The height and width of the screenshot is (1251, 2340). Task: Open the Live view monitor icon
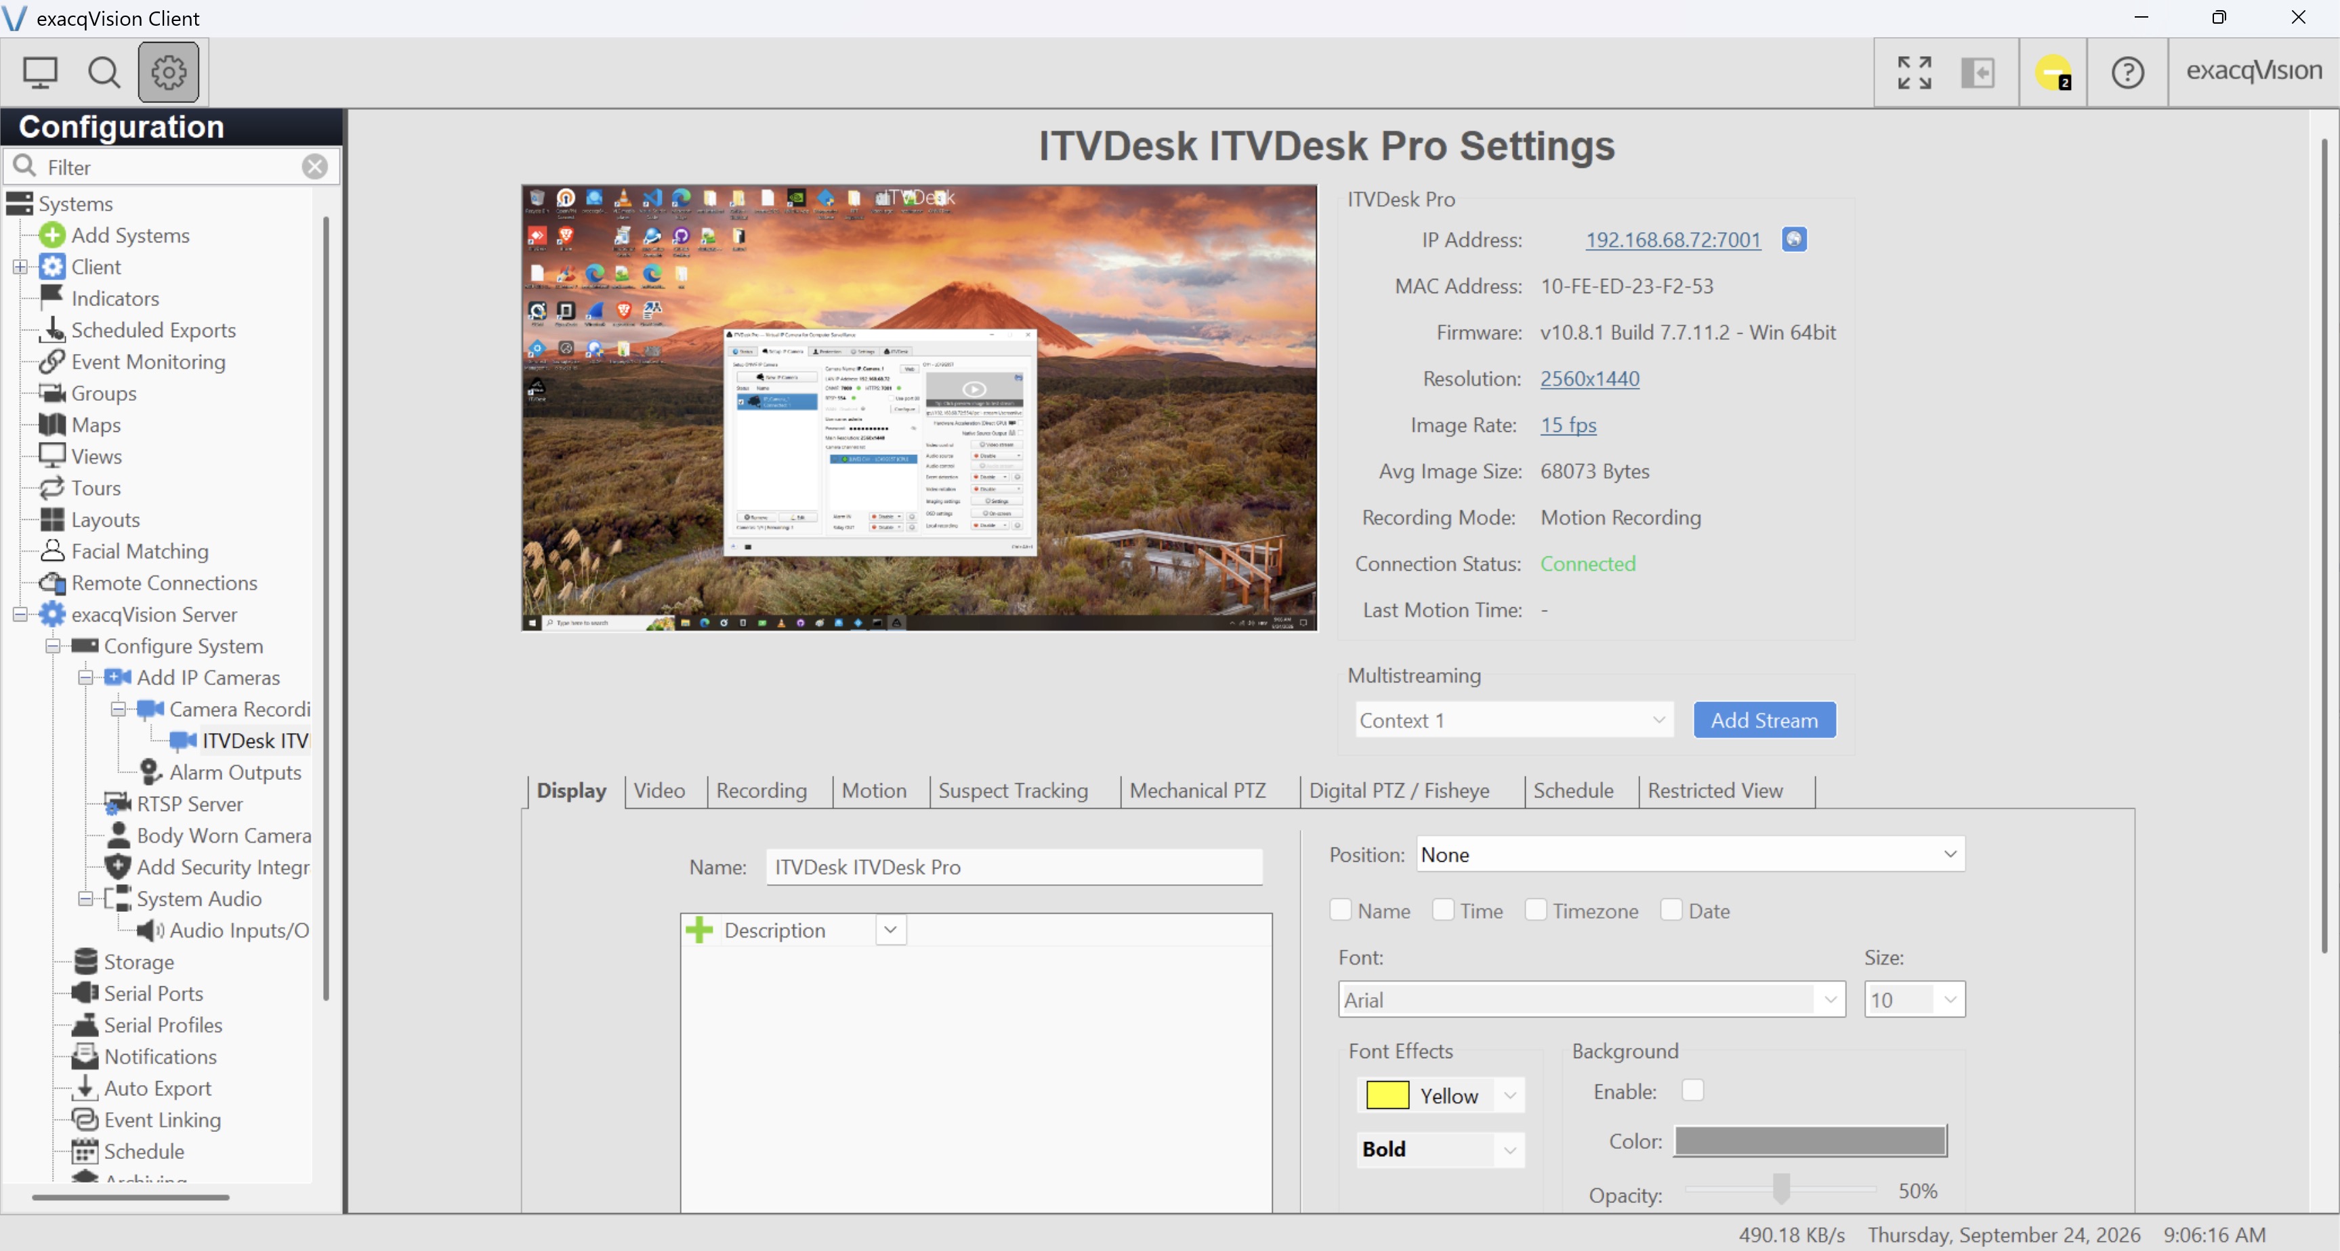tap(40, 72)
